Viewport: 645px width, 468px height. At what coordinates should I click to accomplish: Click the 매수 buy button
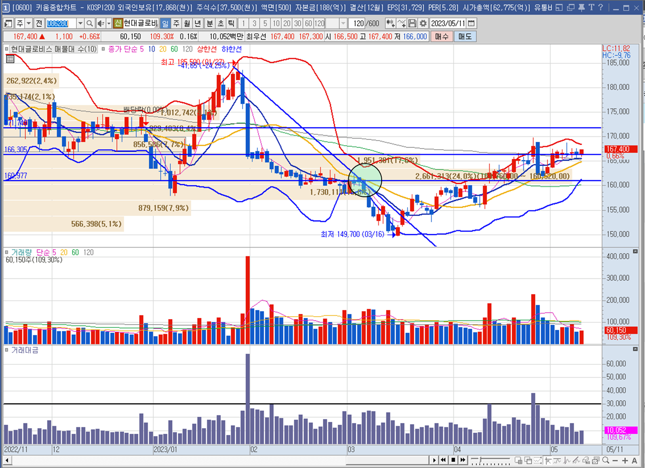pos(442,37)
